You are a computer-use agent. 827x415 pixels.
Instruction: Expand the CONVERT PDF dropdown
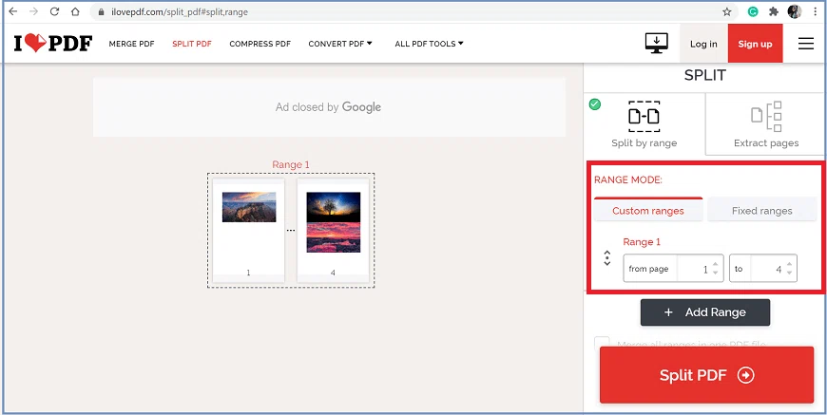[x=340, y=44]
